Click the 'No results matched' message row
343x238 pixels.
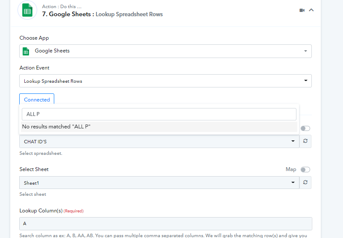(x=159, y=127)
